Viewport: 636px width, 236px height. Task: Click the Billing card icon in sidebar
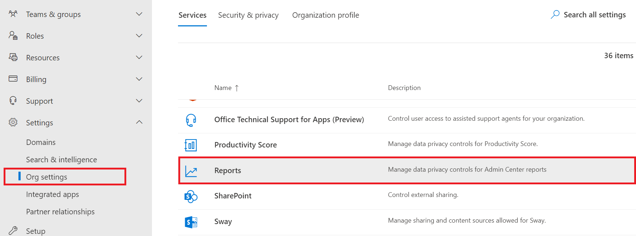pos(13,79)
